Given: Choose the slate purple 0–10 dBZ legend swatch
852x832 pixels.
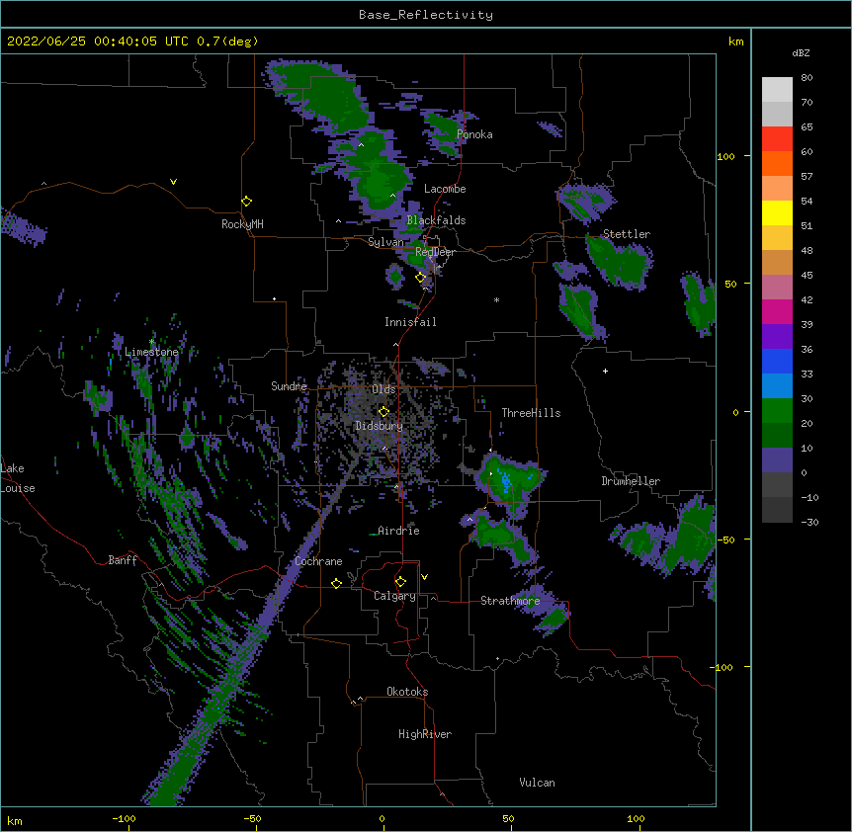Looking at the screenshot, I should (x=777, y=460).
